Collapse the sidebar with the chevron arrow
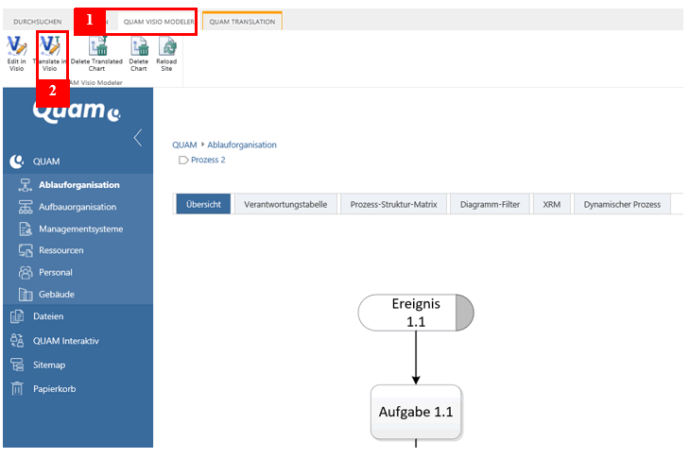The height and width of the screenshot is (458, 690). coord(138,138)
